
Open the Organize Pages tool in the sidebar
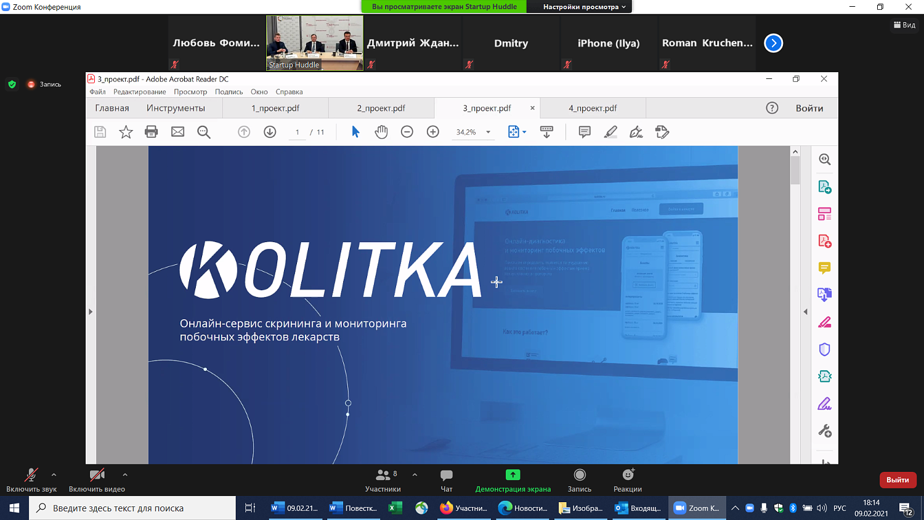click(825, 214)
